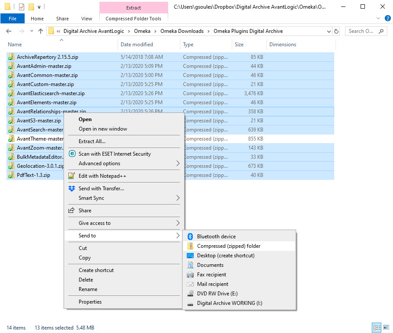Open the address bar history dropdown
The width and height of the screenshot is (393, 333).
tap(329, 31)
